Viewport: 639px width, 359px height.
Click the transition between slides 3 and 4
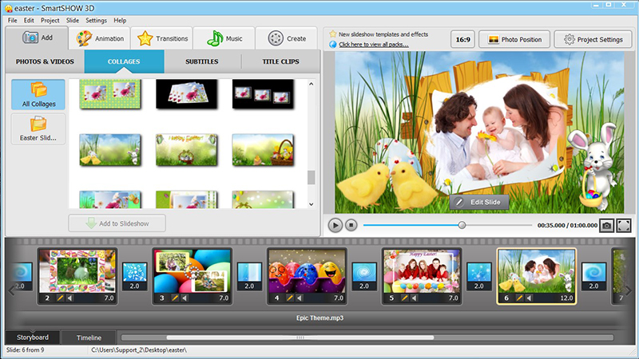[249, 276]
